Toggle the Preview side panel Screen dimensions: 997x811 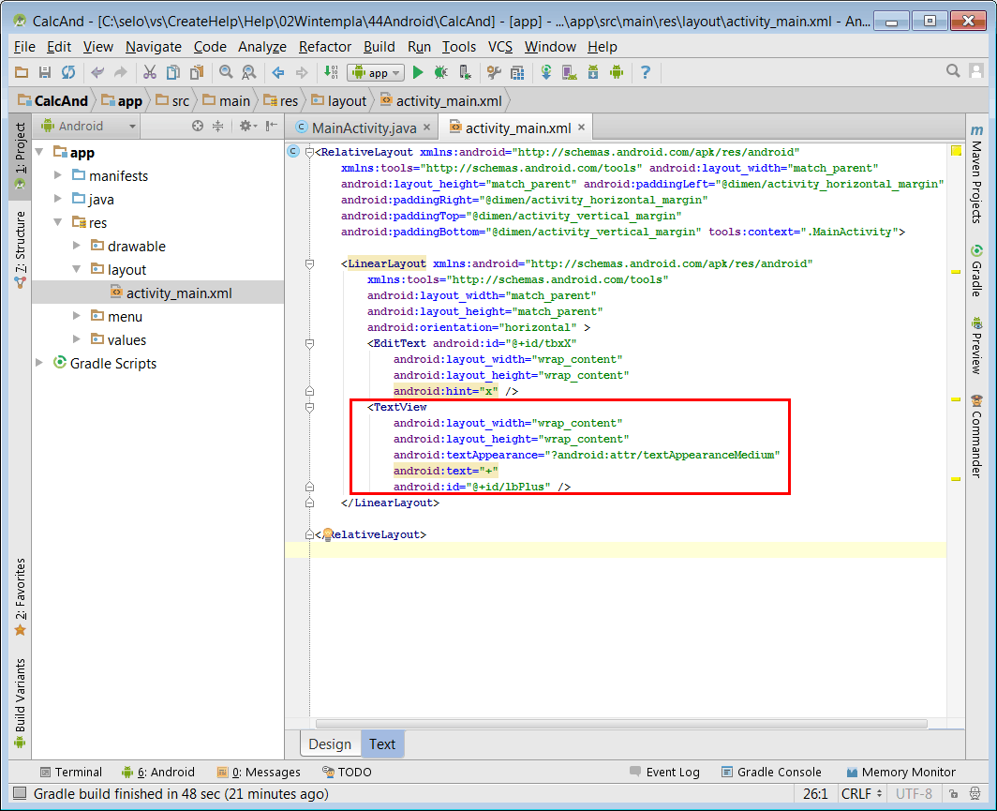pyautogui.click(x=976, y=345)
